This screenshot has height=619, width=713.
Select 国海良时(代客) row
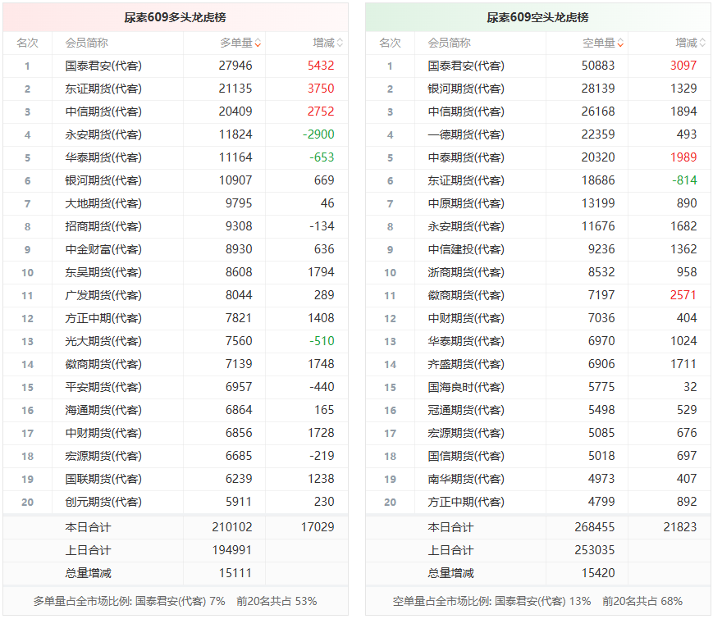[538, 387]
